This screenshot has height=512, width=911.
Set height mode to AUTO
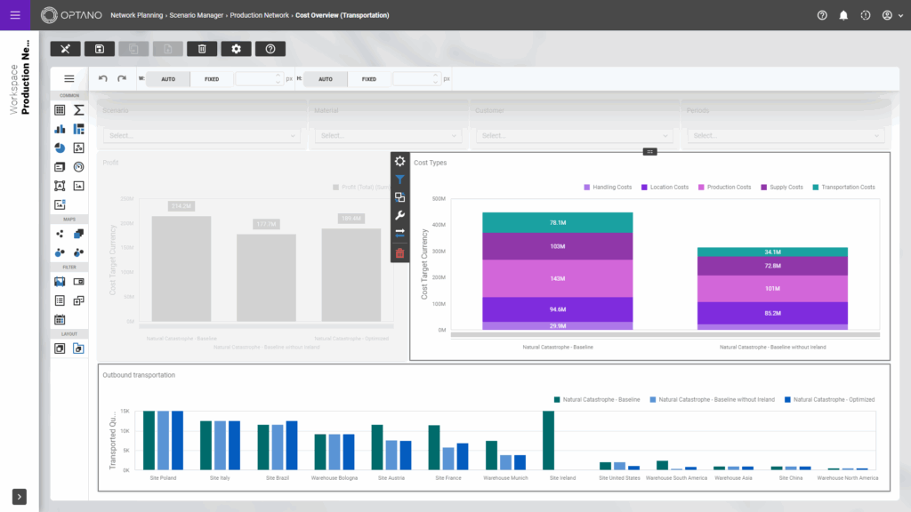point(325,78)
